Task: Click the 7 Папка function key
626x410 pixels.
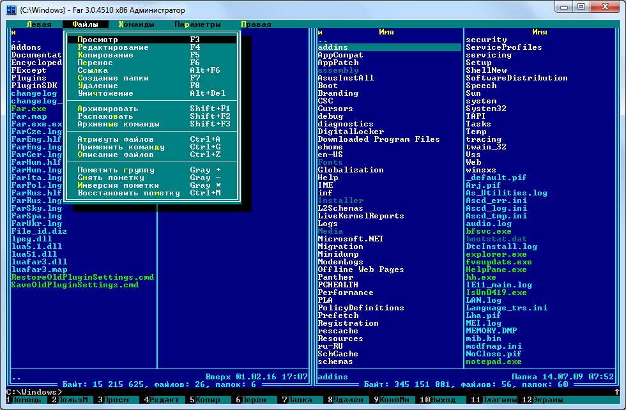Action: 300,400
